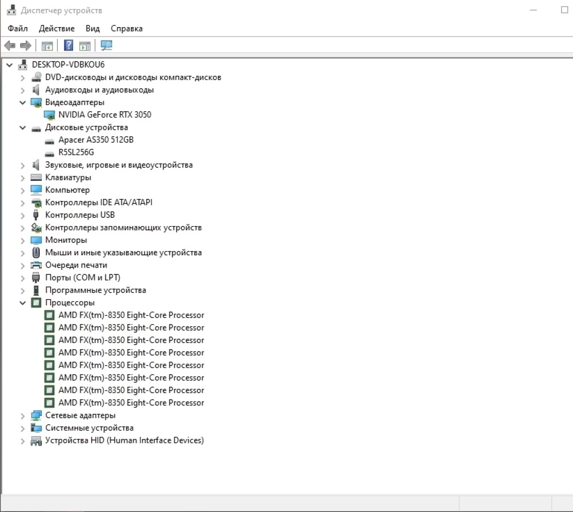Select Apacer AS350 512GB label
Viewport: 573px width, 512px height.
tap(96, 140)
